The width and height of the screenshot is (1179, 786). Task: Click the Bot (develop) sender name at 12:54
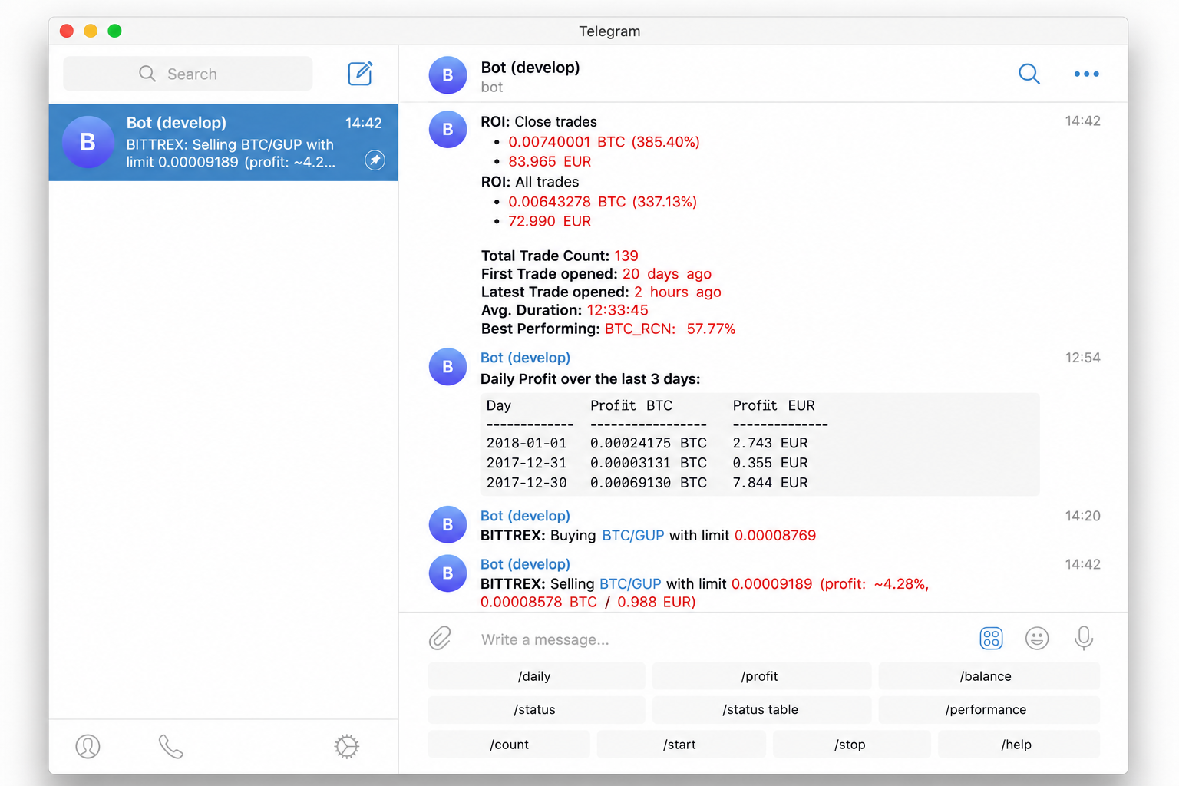coord(525,358)
